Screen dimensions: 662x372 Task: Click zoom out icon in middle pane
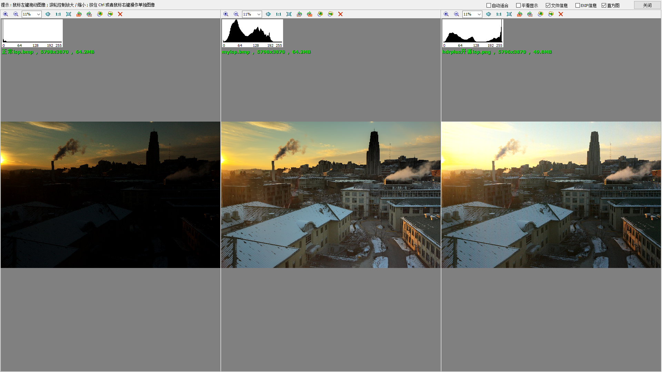tap(236, 14)
